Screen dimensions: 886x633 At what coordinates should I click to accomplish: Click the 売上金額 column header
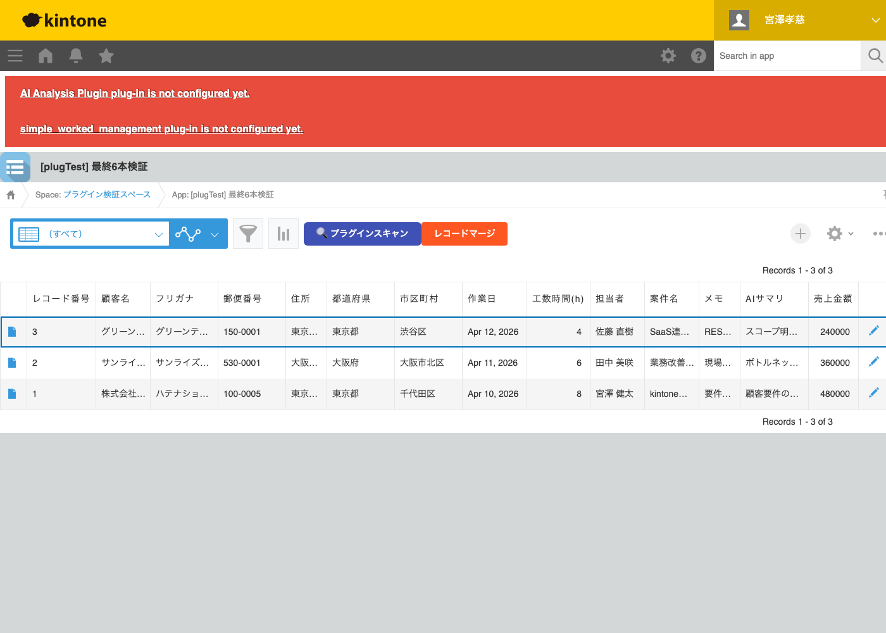click(x=832, y=298)
